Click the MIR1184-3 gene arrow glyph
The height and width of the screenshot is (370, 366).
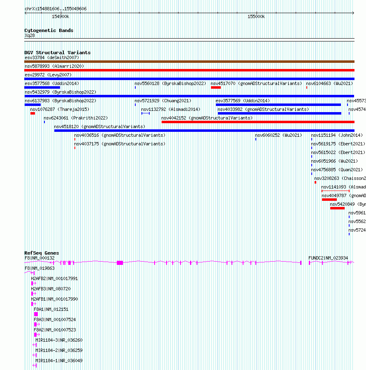coord(35,345)
